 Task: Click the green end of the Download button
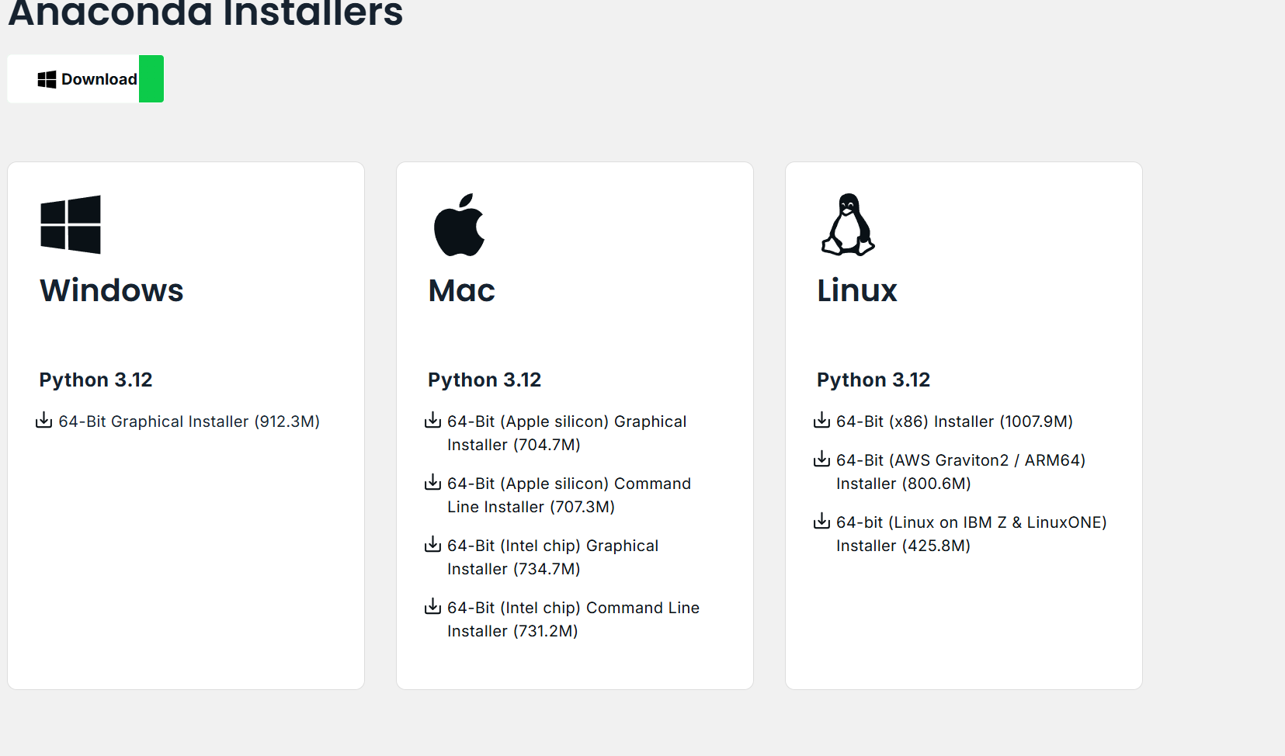click(151, 78)
